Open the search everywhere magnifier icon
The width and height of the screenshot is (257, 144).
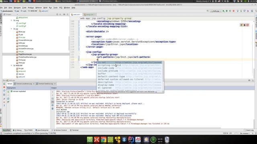pyautogui.click(x=256, y=11)
